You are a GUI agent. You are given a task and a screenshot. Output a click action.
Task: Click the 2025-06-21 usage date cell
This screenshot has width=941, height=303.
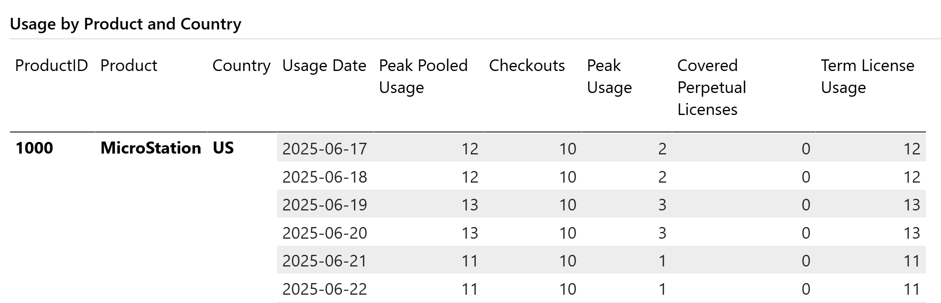point(324,261)
